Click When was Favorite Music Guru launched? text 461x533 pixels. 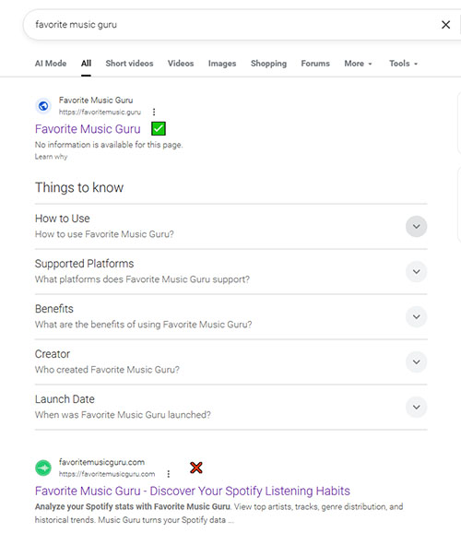(x=123, y=415)
